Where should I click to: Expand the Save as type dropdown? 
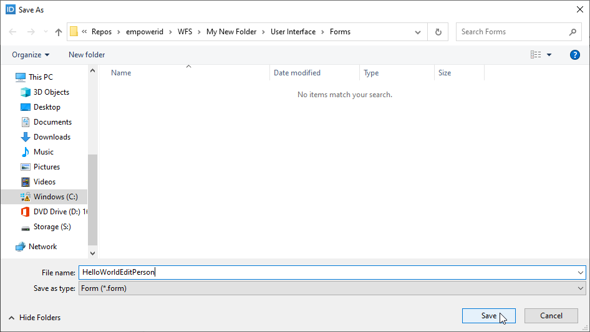(581, 288)
